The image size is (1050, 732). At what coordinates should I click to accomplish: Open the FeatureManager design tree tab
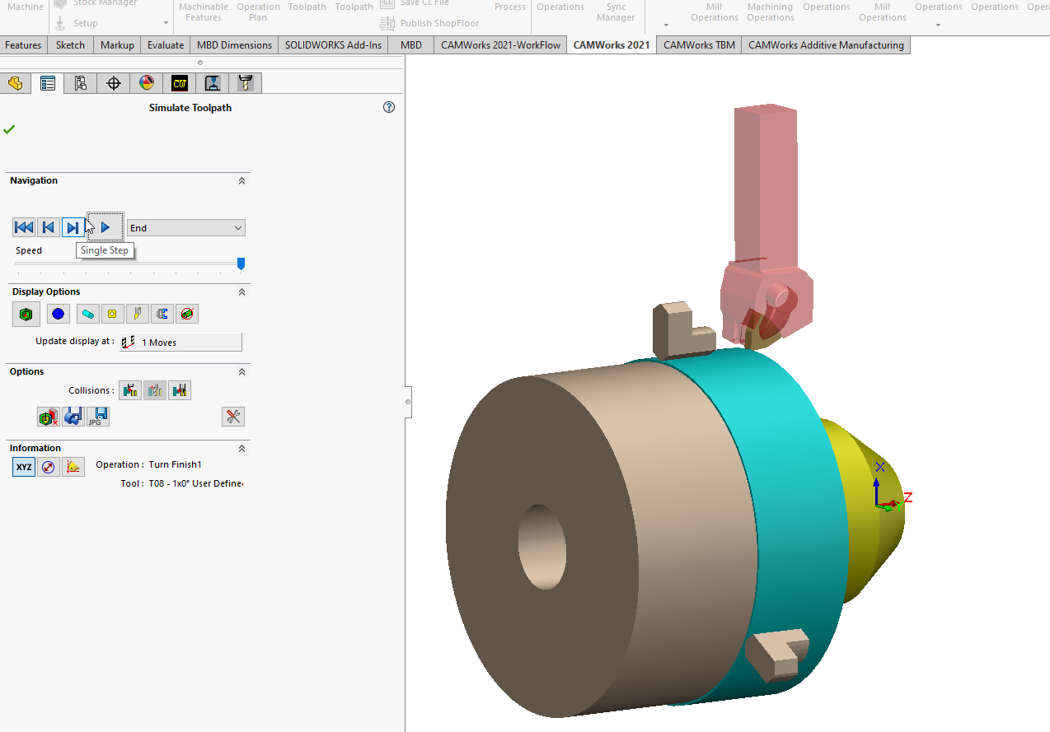point(15,83)
